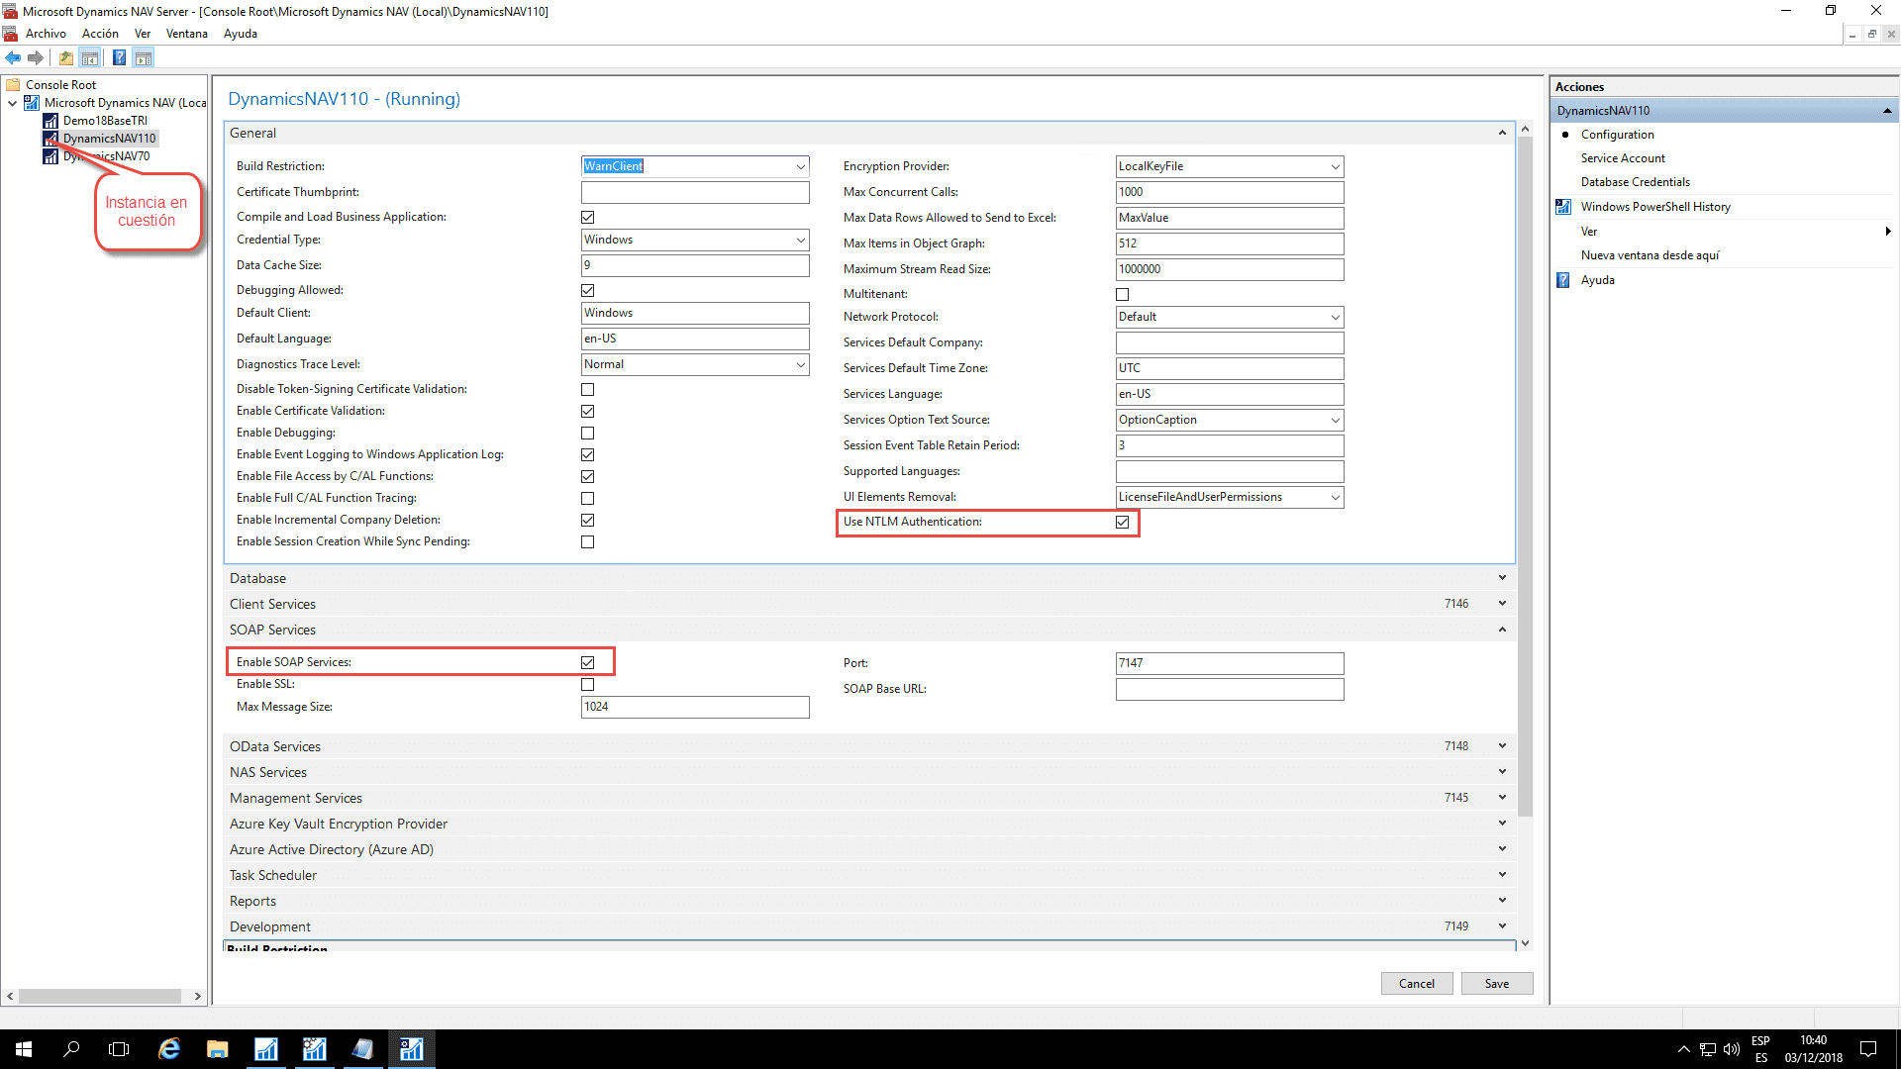Viewport: 1901px width, 1069px height.
Task: Open the Dynamics NAV Administration taskbar icon
Action: (412, 1048)
